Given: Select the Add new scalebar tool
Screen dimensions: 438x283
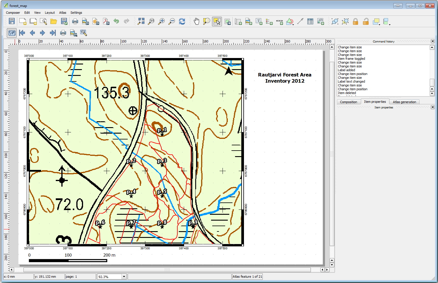Looking at the screenshot, I should coord(279,21).
